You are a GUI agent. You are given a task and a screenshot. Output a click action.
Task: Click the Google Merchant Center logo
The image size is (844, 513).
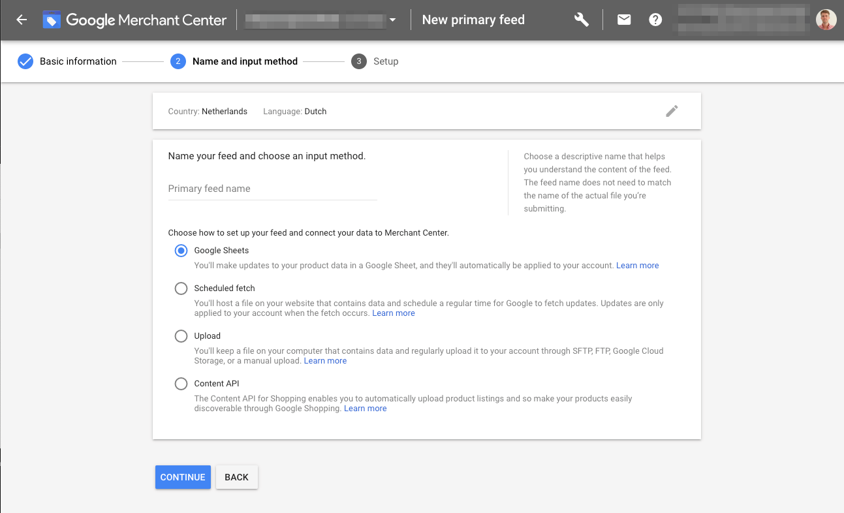click(x=135, y=20)
